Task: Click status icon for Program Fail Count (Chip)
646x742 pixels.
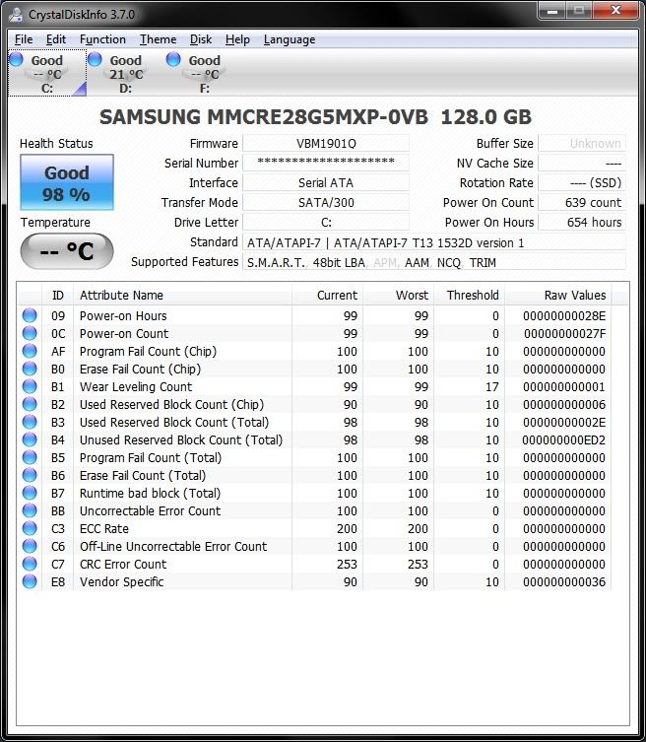Action: [30, 351]
